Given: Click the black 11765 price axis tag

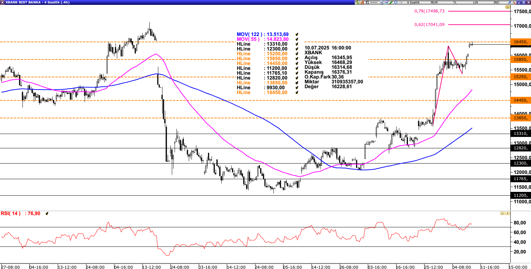Looking at the screenshot, I should click(521, 179).
